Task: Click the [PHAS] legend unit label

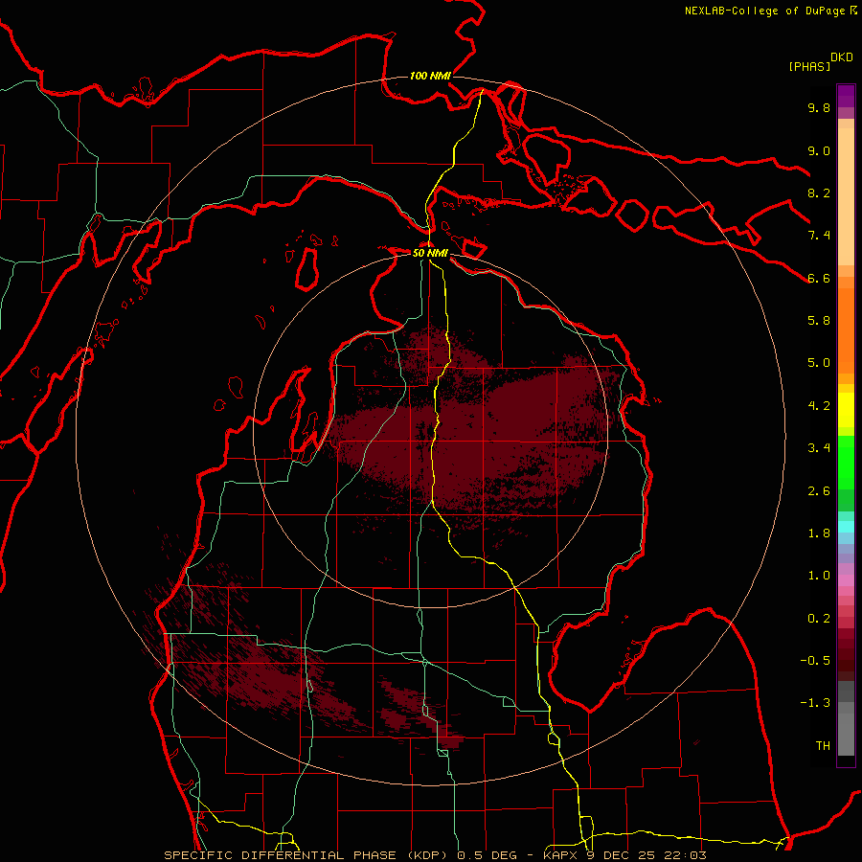Action: tap(809, 66)
